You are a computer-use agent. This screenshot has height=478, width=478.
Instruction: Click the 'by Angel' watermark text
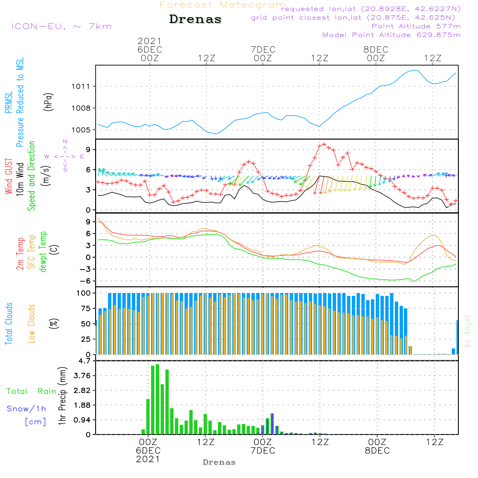click(467, 331)
